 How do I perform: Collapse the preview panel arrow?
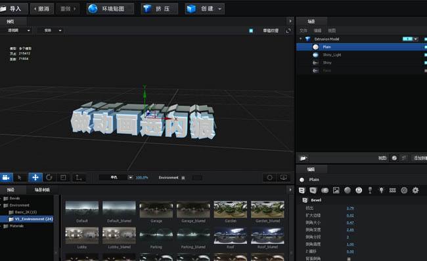coord(290,21)
